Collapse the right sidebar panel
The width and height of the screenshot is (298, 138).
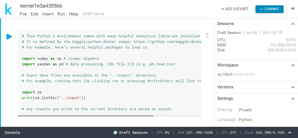tap(292, 9)
